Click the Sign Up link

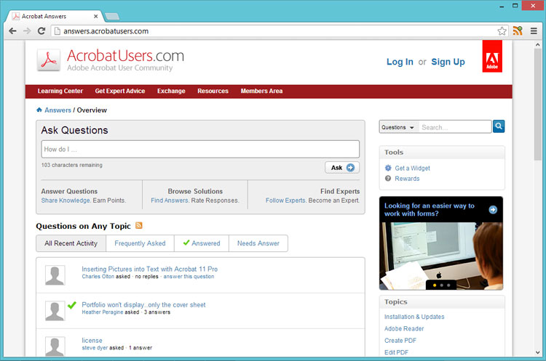448,62
